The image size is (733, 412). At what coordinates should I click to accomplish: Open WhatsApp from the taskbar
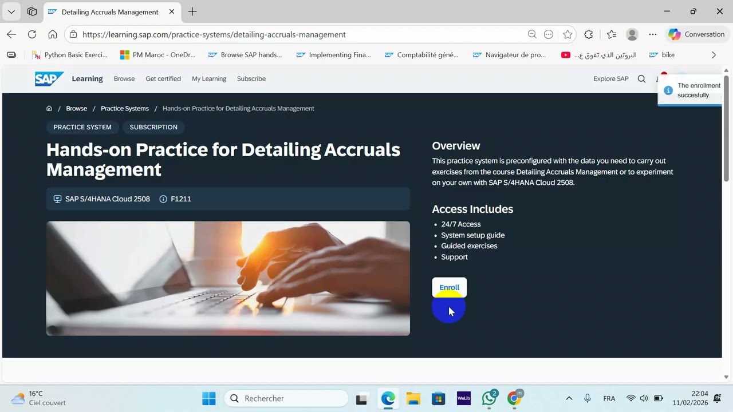pos(489,398)
